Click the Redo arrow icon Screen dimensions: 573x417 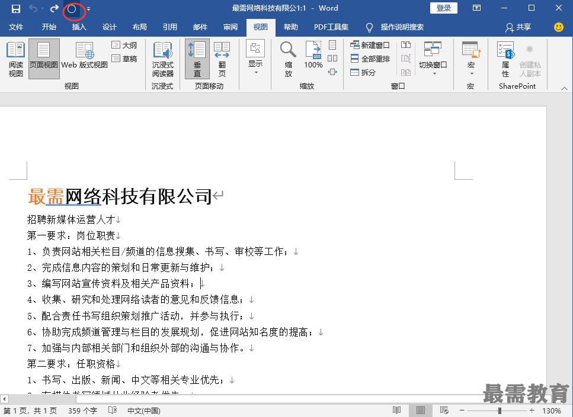click(55, 8)
